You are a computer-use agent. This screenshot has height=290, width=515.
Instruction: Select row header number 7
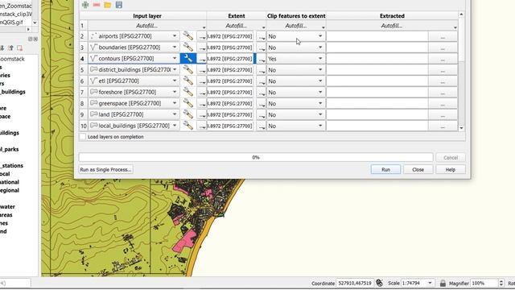(x=83, y=92)
